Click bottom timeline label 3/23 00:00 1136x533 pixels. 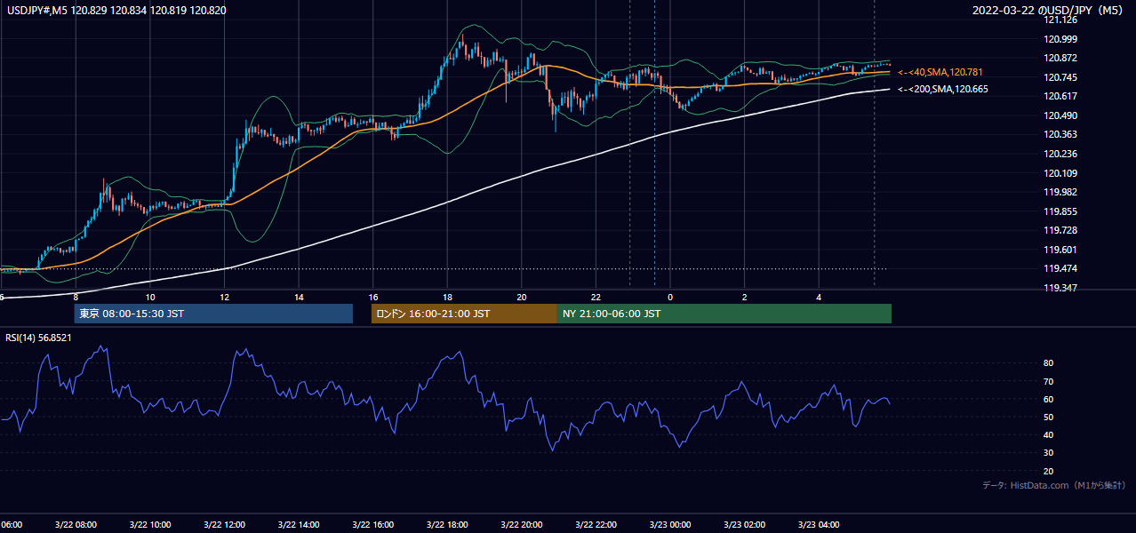pos(670,525)
